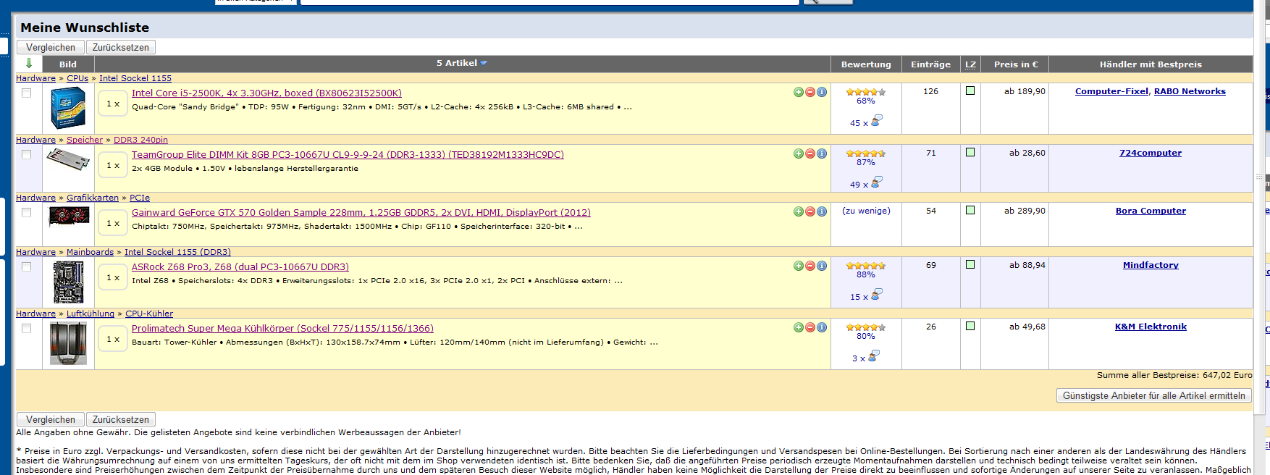Click the top Zurücksetzen button
This screenshot has height=475, width=1270.
click(x=121, y=47)
